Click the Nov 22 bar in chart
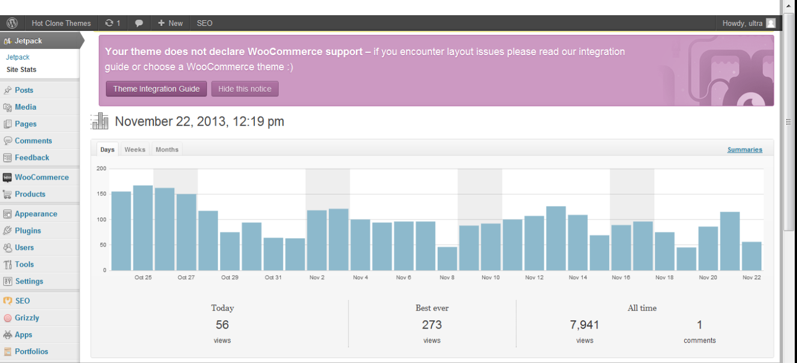 pos(752,256)
